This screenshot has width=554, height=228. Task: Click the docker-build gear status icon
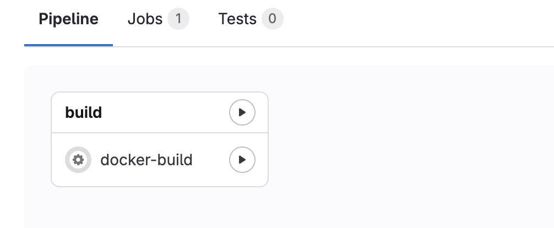click(78, 160)
